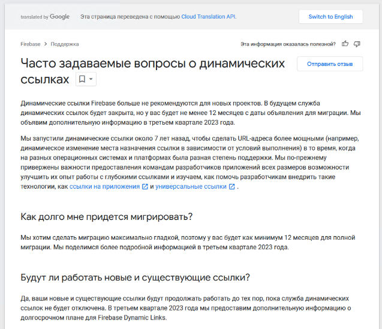Open the Cloud Translation API link
The height and width of the screenshot is (329, 382).
click(x=209, y=17)
